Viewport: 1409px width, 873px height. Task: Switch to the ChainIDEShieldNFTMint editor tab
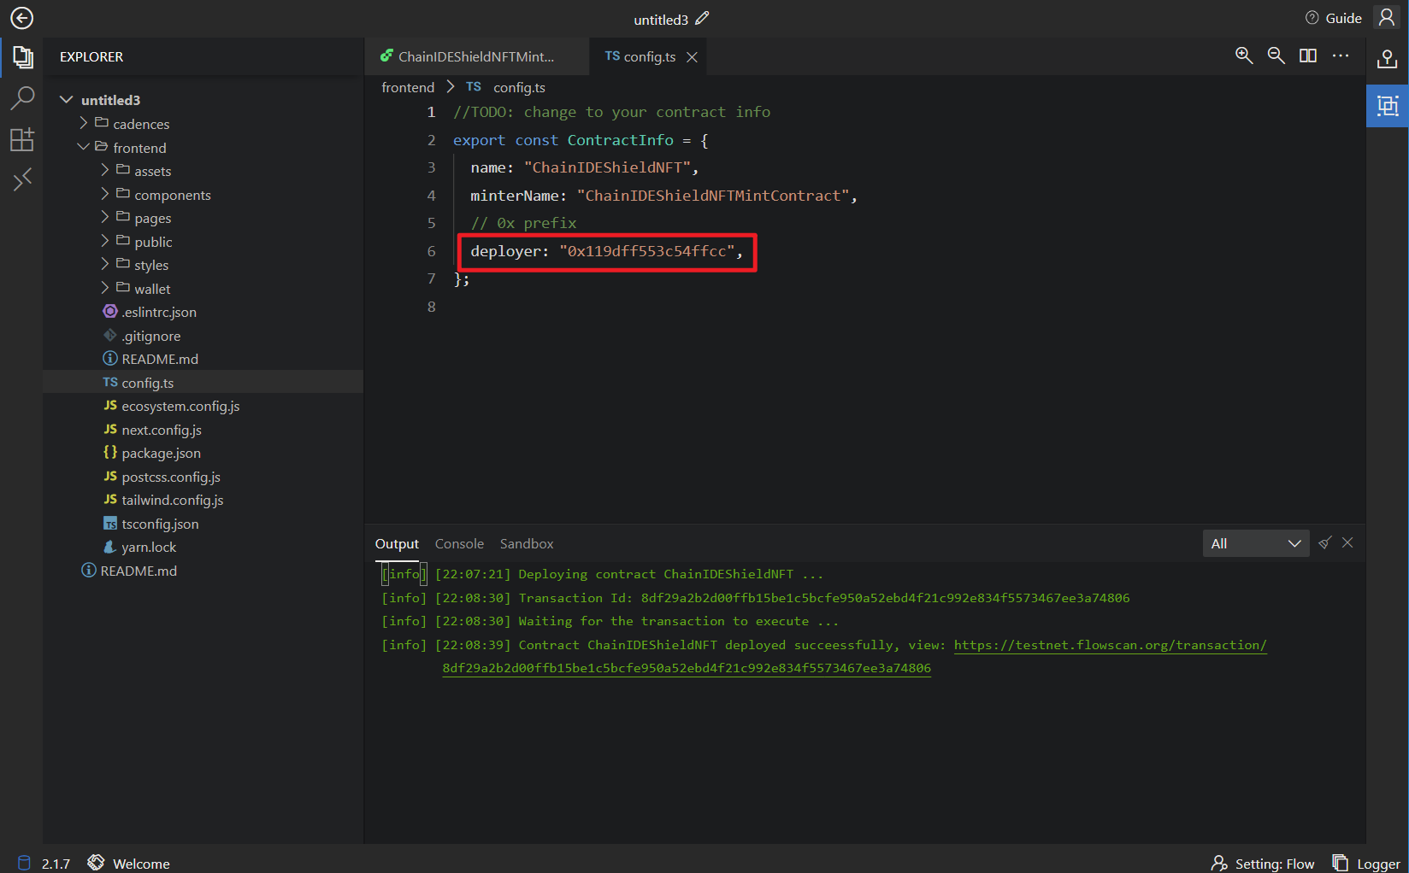[475, 56]
